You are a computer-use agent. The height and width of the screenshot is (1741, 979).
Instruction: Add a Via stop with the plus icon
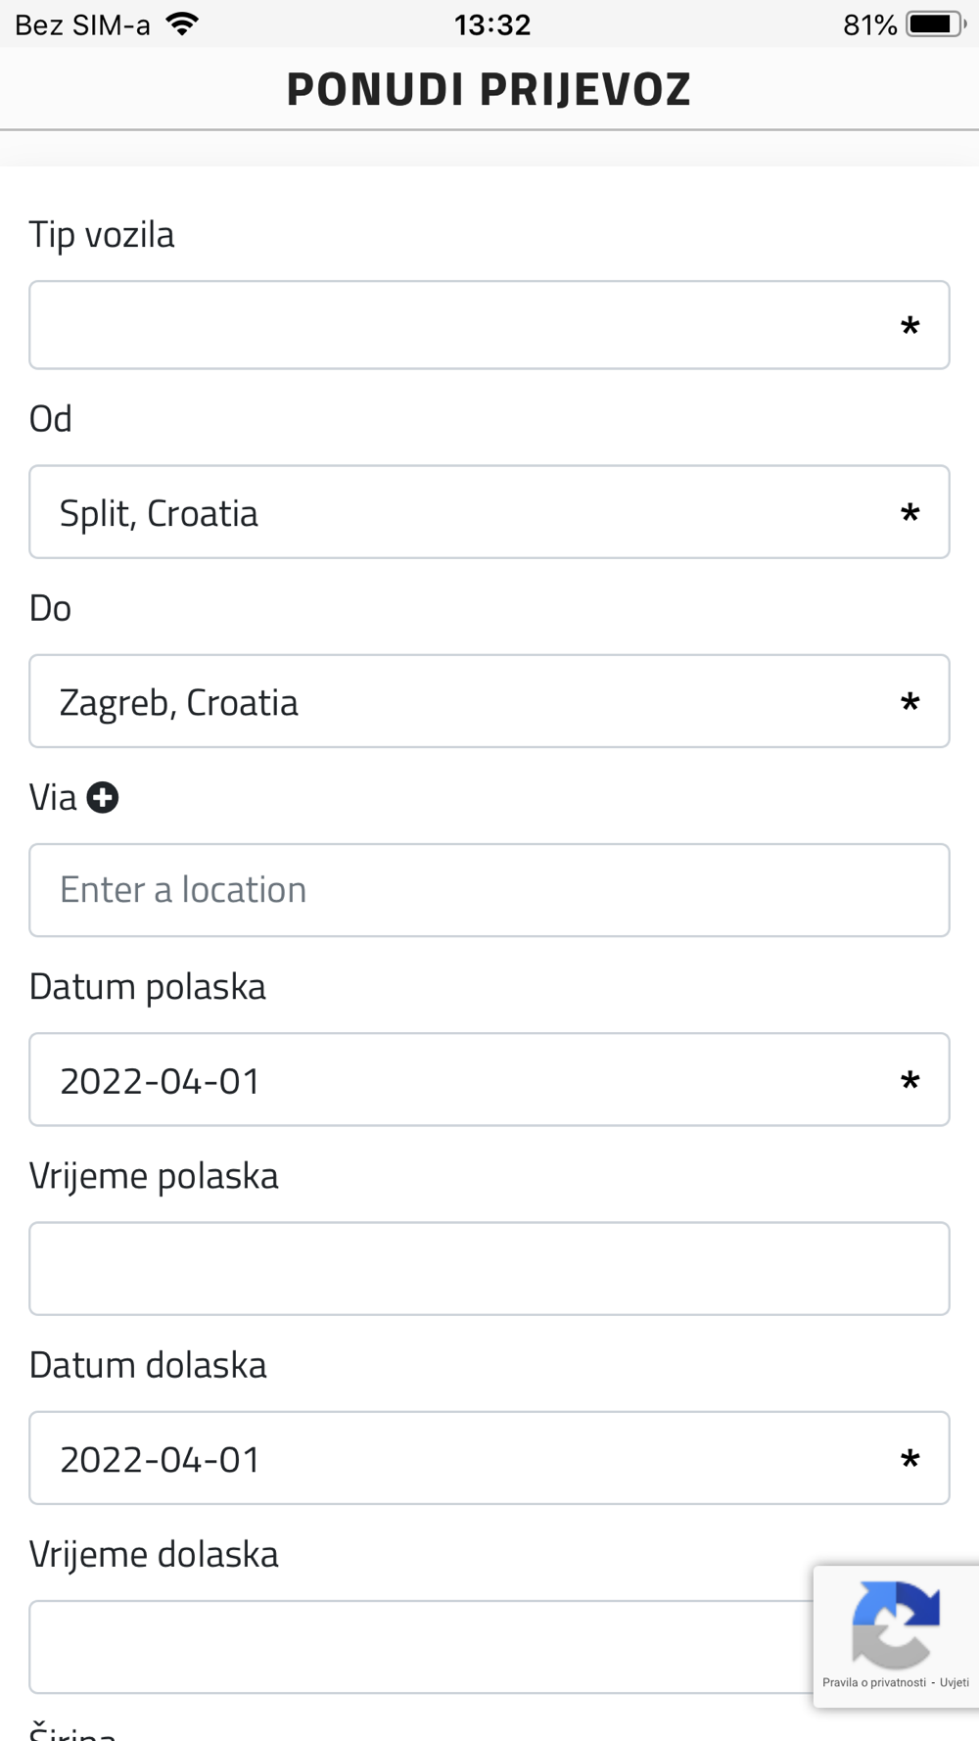coord(103,798)
